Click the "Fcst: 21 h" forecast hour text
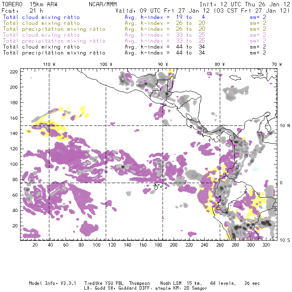Image resolution: width=292 pixels, height=292 pixels. click(x=22, y=11)
